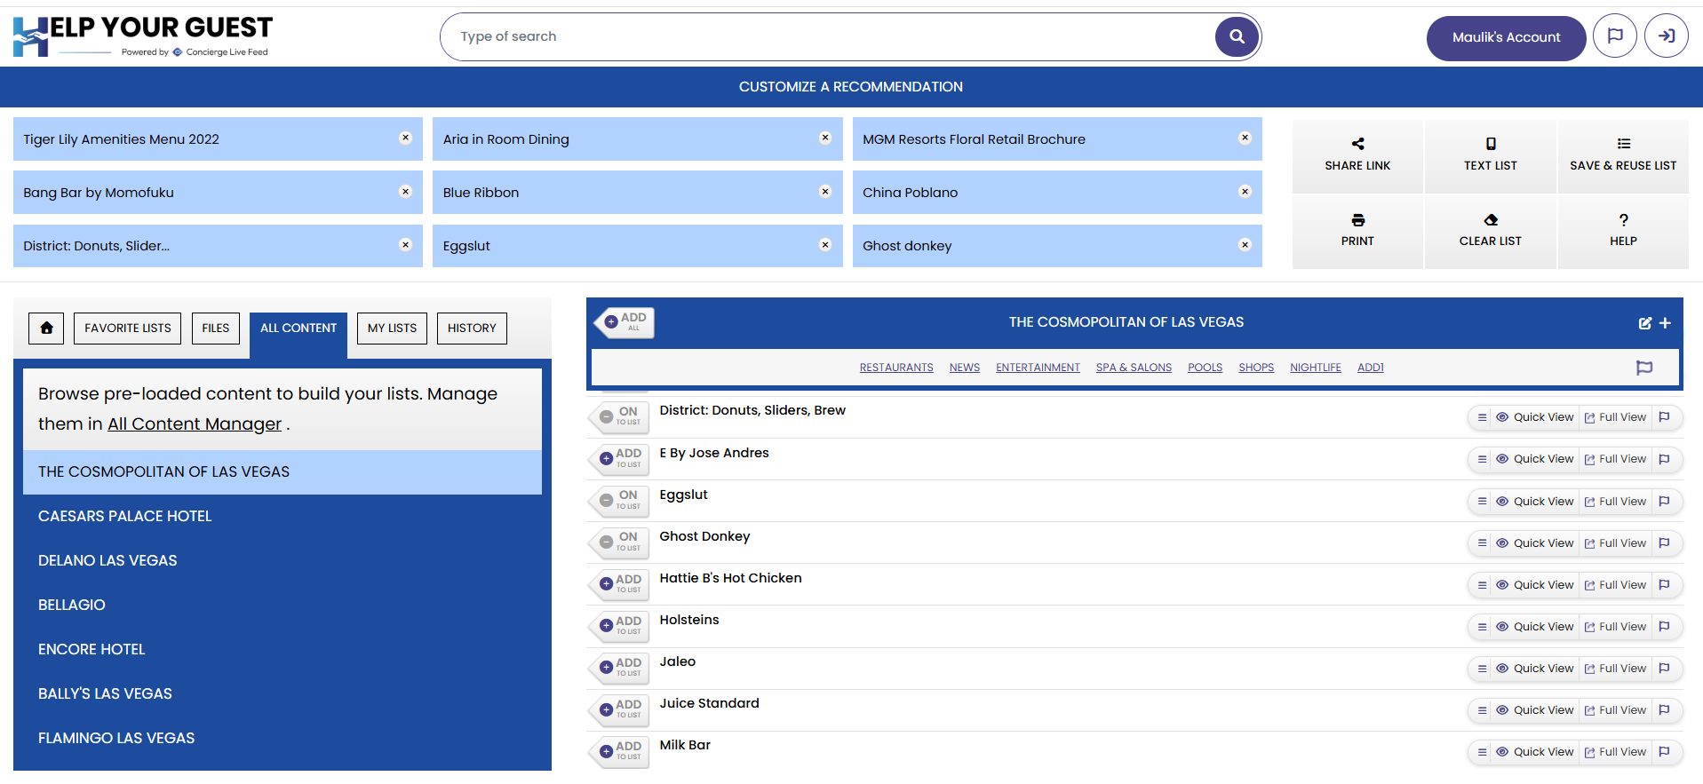Screen dimensions: 1703x784
Task: Click the Share Link icon
Action: (x=1357, y=144)
